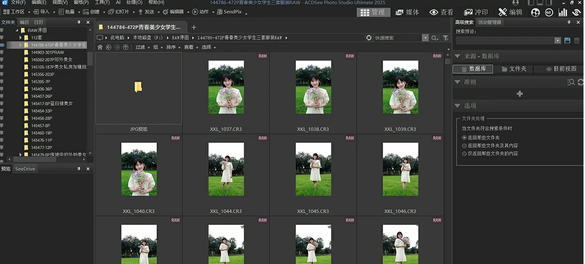Switch to 媒体 Media mode
Screen dimensions: 585x264
pyautogui.click(x=408, y=12)
